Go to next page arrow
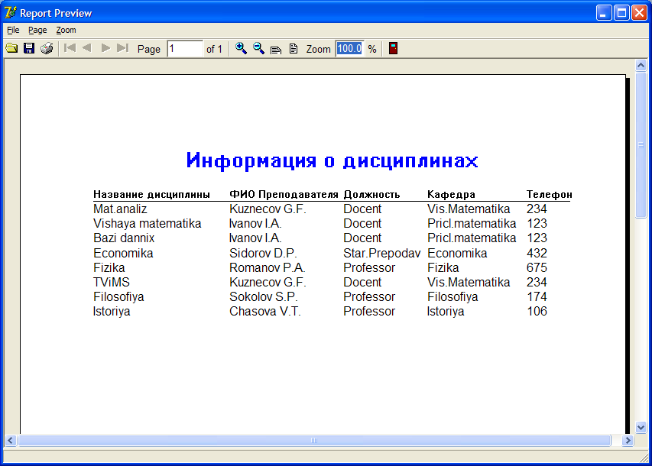Image resolution: width=652 pixels, height=466 pixels. [105, 48]
